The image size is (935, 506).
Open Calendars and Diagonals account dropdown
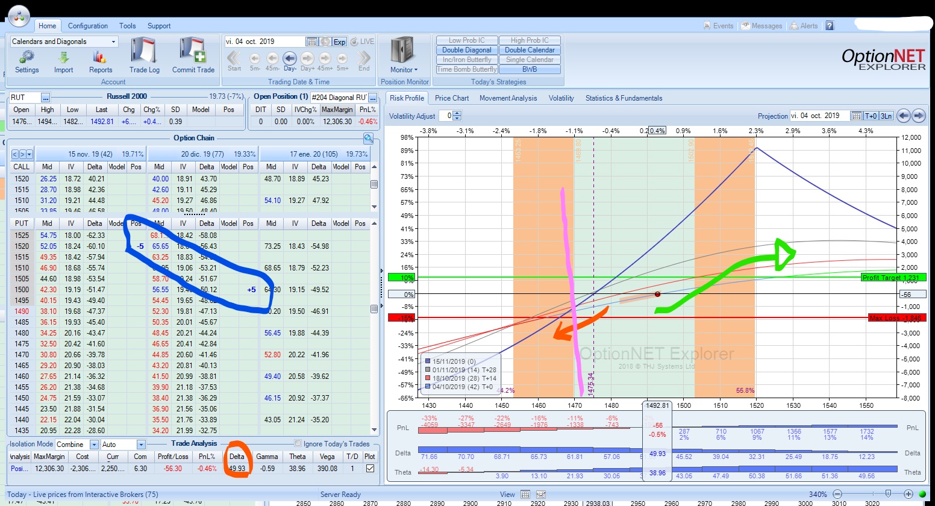tap(113, 42)
